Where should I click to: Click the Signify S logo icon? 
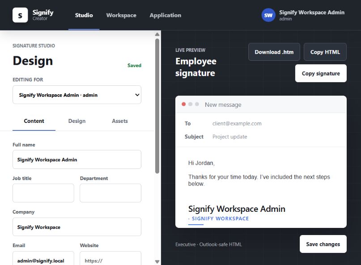pos(20,15)
